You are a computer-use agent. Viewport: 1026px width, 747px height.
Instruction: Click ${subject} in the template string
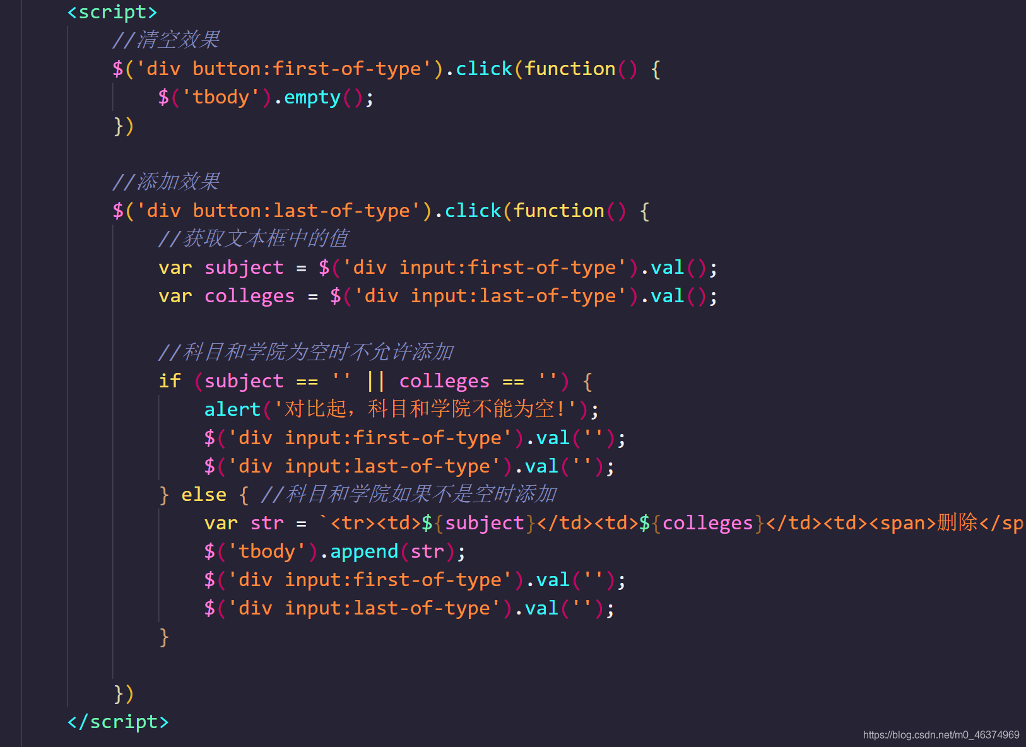478,523
